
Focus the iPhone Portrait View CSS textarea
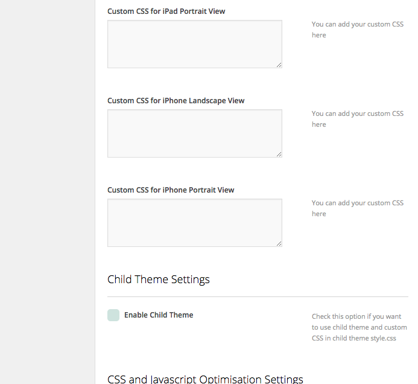[195, 223]
